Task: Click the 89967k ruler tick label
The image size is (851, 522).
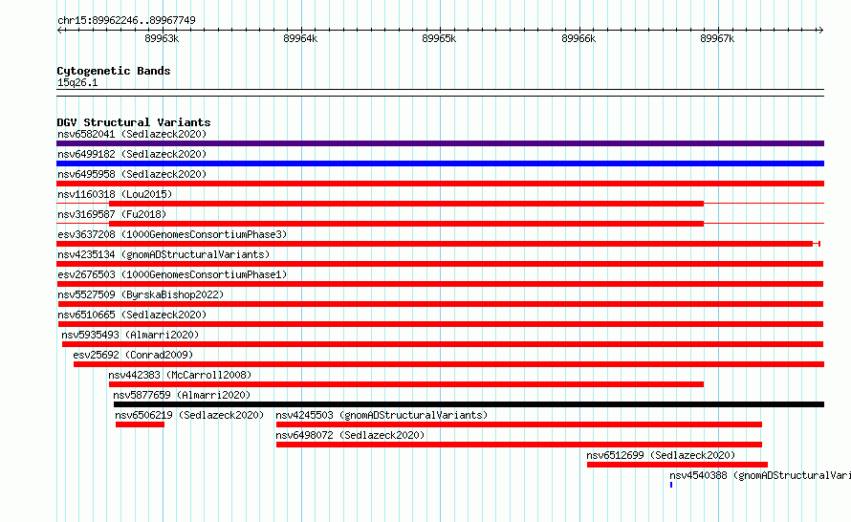Action: click(x=717, y=38)
